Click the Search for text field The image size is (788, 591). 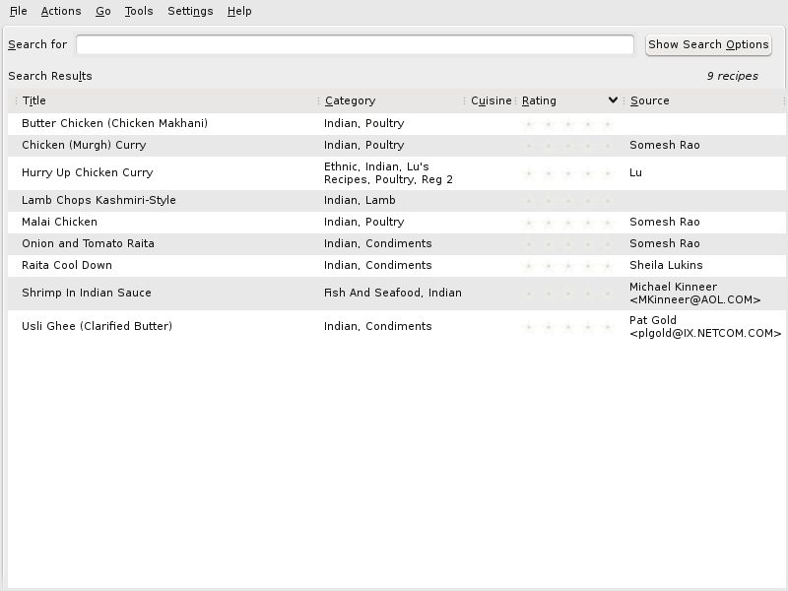click(x=355, y=44)
